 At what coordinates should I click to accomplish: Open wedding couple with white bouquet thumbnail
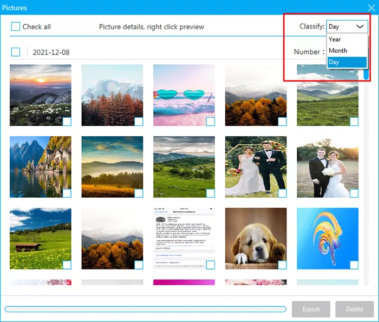328,166
